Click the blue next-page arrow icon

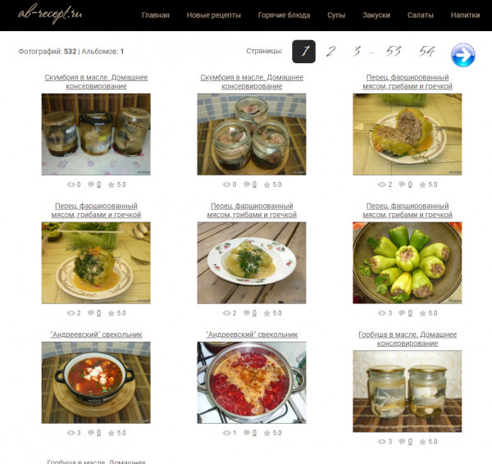pos(463,55)
